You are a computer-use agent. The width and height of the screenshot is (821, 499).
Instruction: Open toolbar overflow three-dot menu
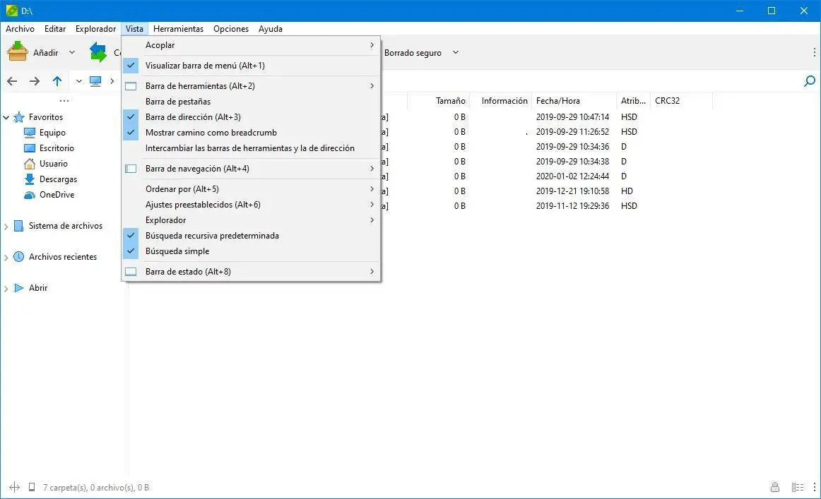pyautogui.click(x=814, y=52)
